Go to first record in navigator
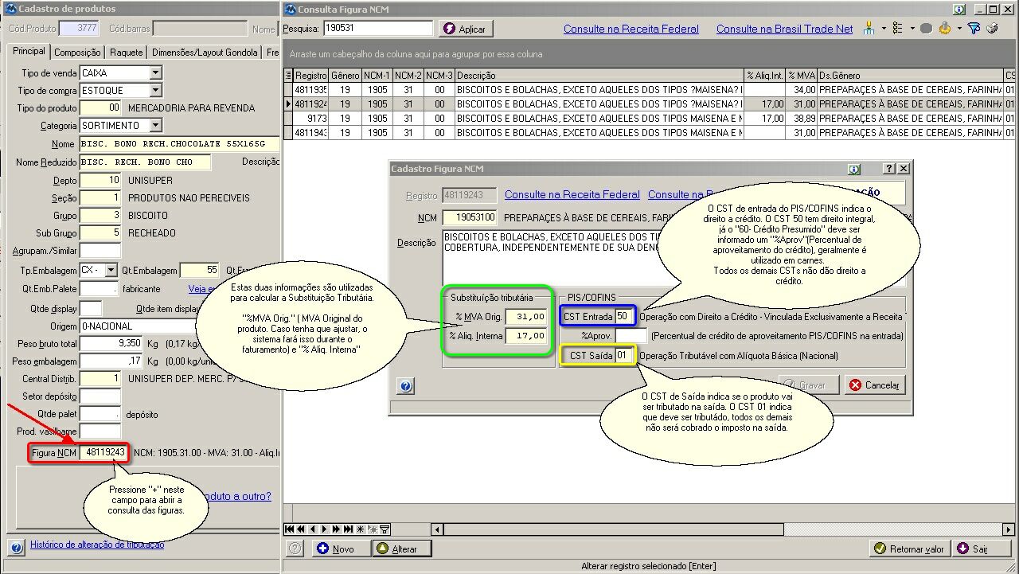This screenshot has height=574, width=1019. coord(290,529)
